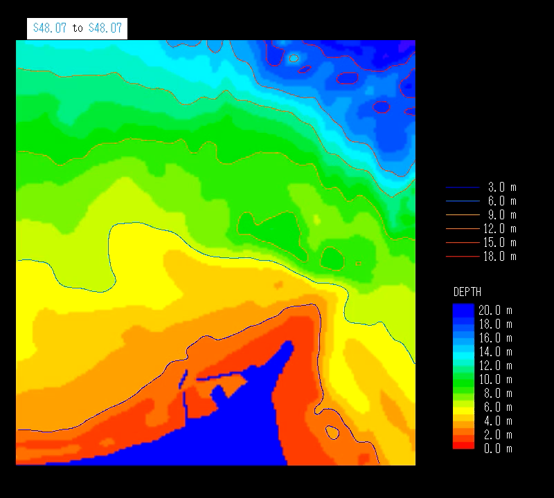Click the small closed contour in the lower-right orange area

pyautogui.click(x=332, y=432)
